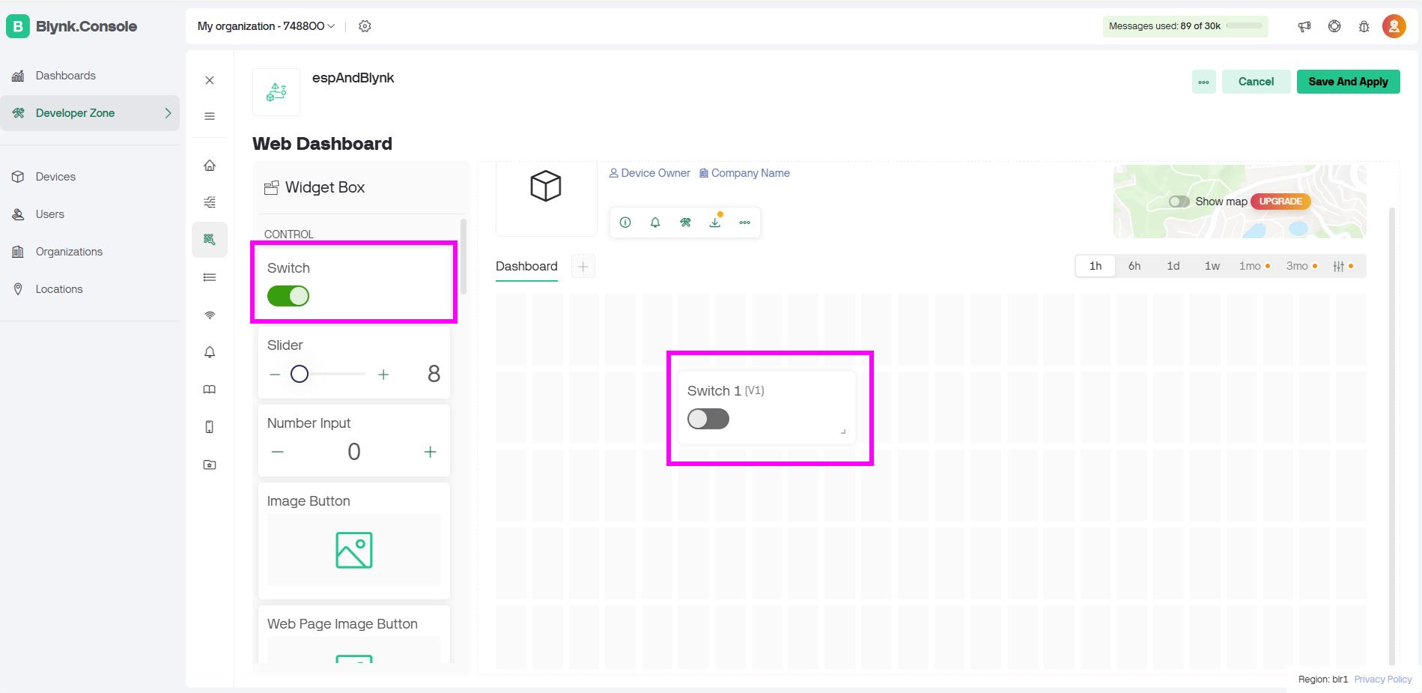Open the bell icon in template sidebar
The height and width of the screenshot is (693, 1422).
point(210,352)
